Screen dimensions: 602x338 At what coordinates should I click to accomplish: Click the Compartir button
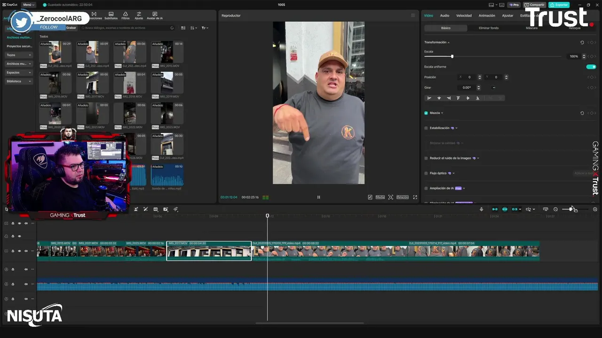coord(534,5)
